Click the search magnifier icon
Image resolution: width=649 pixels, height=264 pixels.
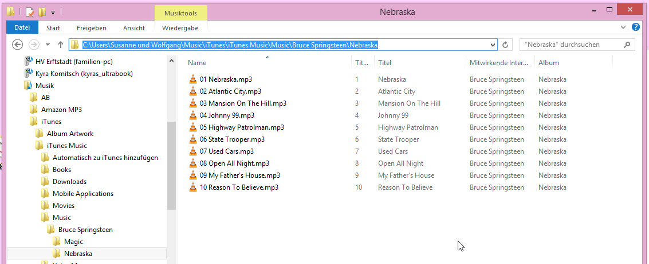point(627,45)
